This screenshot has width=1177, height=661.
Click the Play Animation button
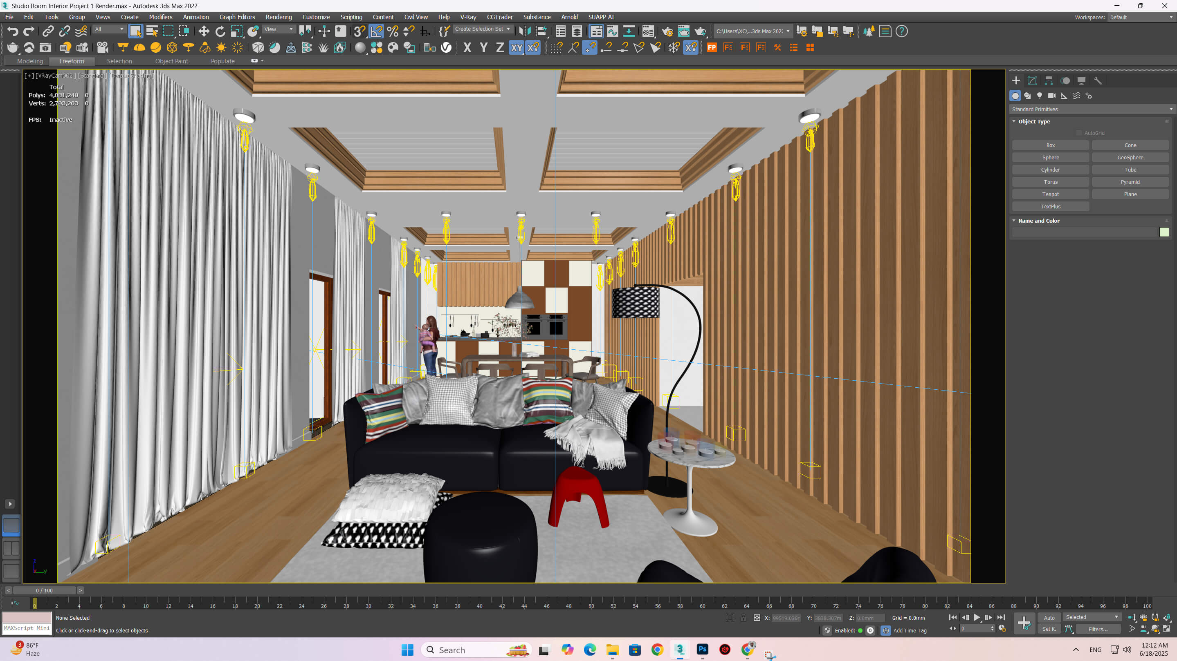(977, 618)
